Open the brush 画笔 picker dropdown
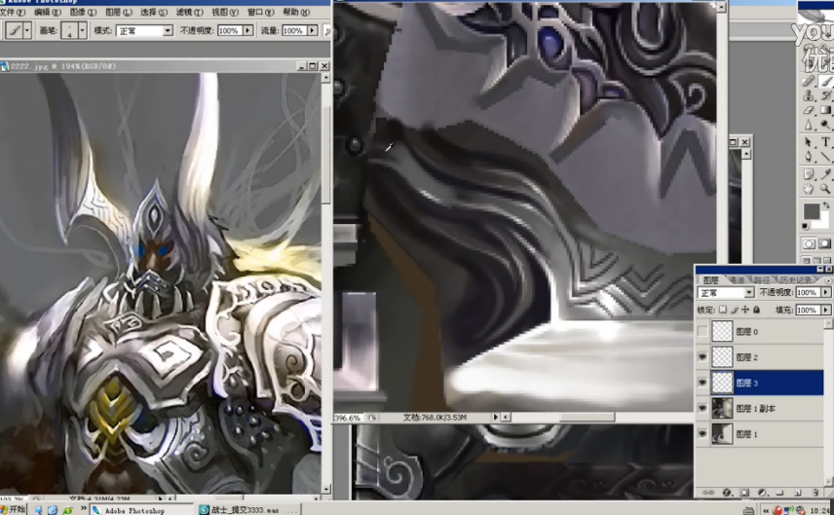 click(82, 30)
